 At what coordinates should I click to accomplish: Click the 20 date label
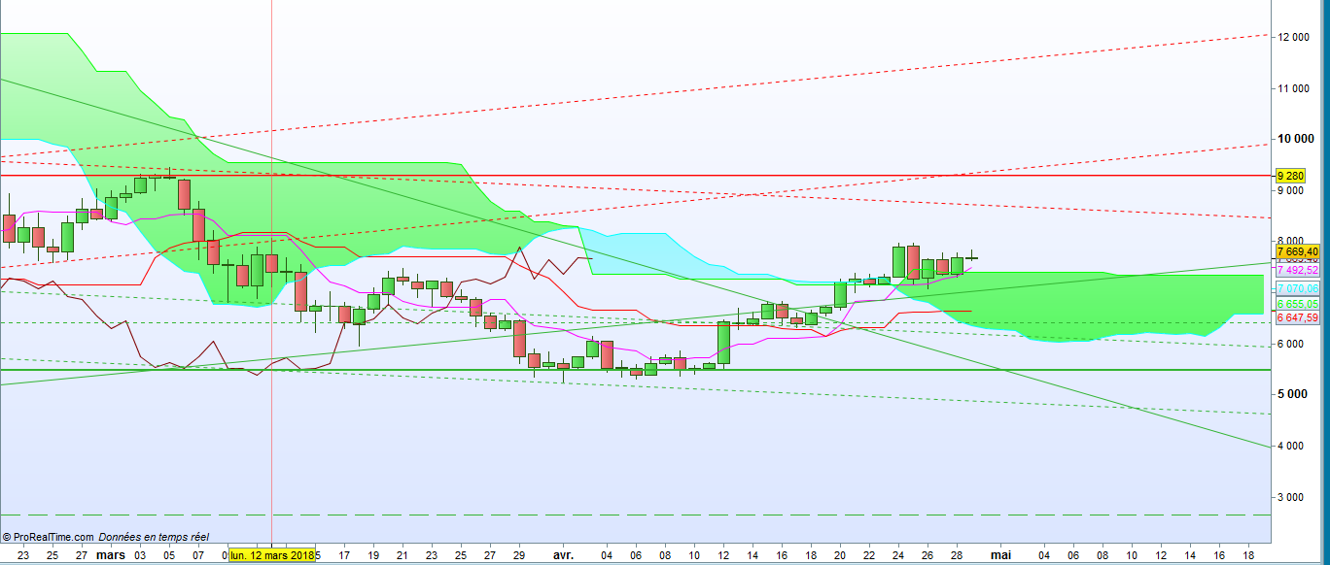(840, 555)
